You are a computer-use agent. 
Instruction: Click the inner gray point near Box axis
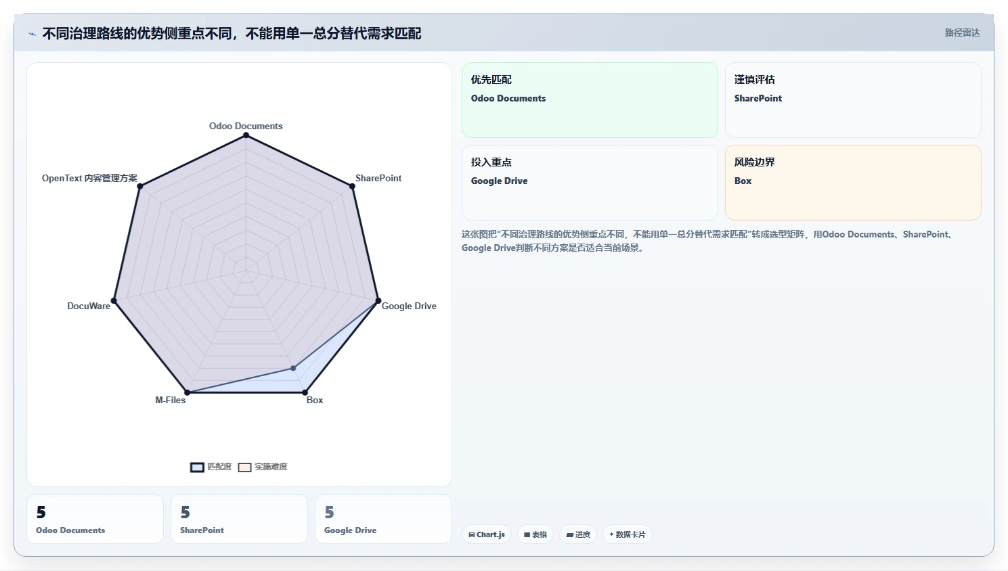pyautogui.click(x=293, y=368)
